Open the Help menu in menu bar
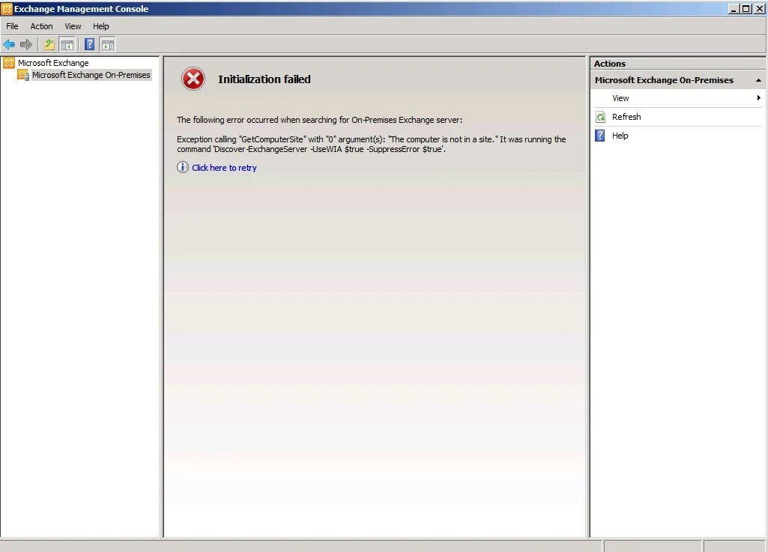 point(101,26)
